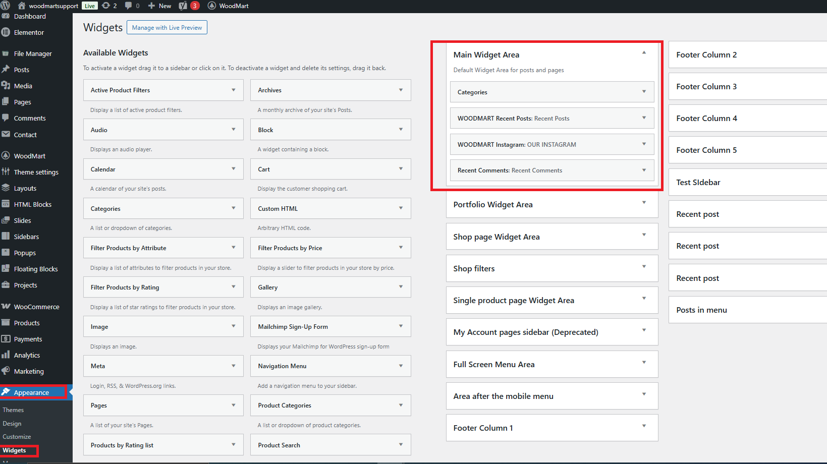Click the Pages icon in sidebar

click(6, 102)
